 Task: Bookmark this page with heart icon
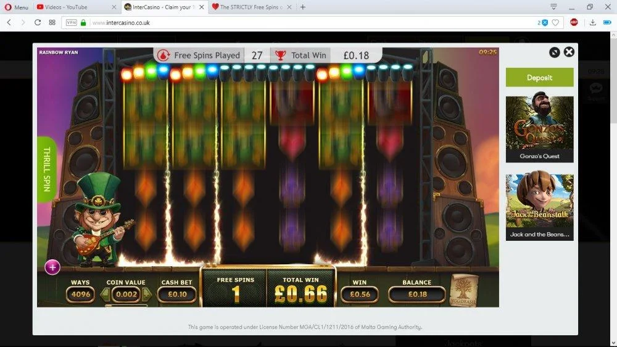[555, 23]
